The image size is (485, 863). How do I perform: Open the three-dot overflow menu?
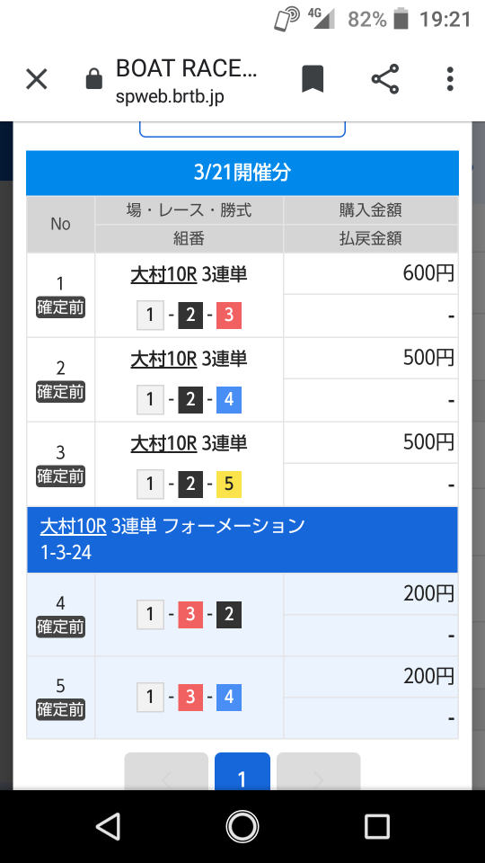click(x=450, y=79)
